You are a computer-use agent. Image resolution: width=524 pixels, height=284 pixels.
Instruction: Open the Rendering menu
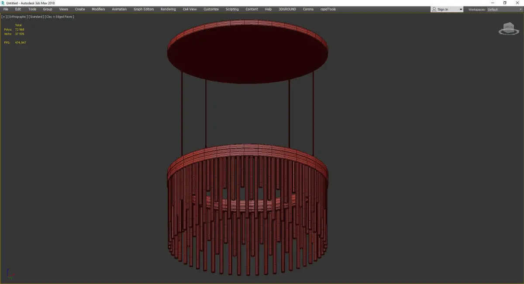point(168,9)
